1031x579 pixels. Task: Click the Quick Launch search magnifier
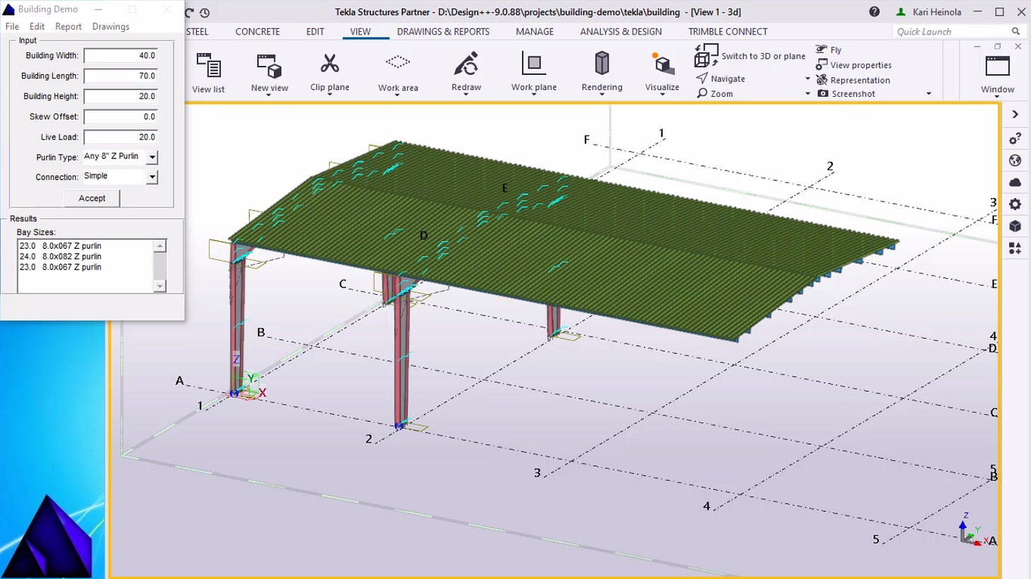click(1016, 31)
